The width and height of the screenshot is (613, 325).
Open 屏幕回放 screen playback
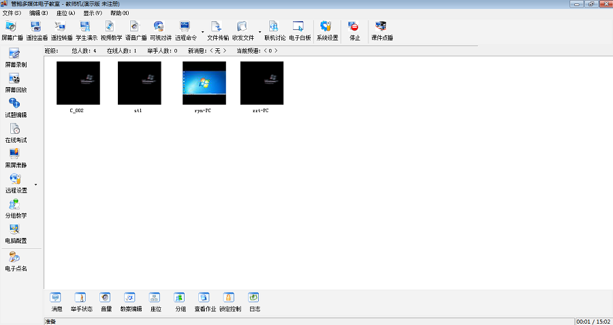(15, 83)
